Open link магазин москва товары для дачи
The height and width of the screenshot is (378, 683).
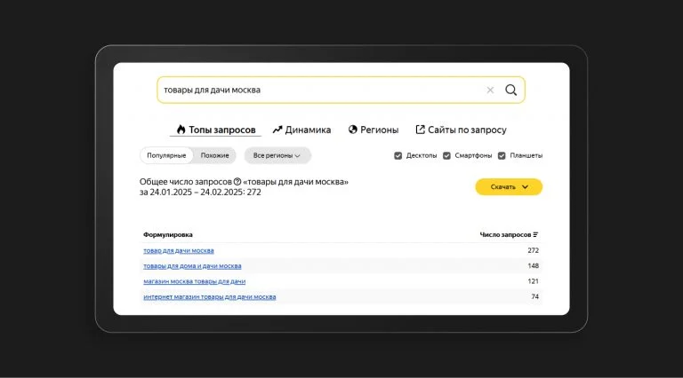[x=194, y=281]
